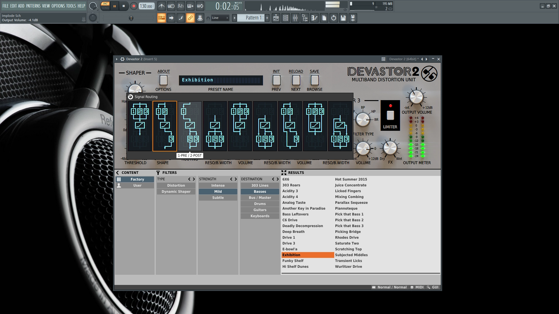The height and width of the screenshot is (314, 559).
Task: Click DESTINATION filter next arrow
Action: point(278,179)
